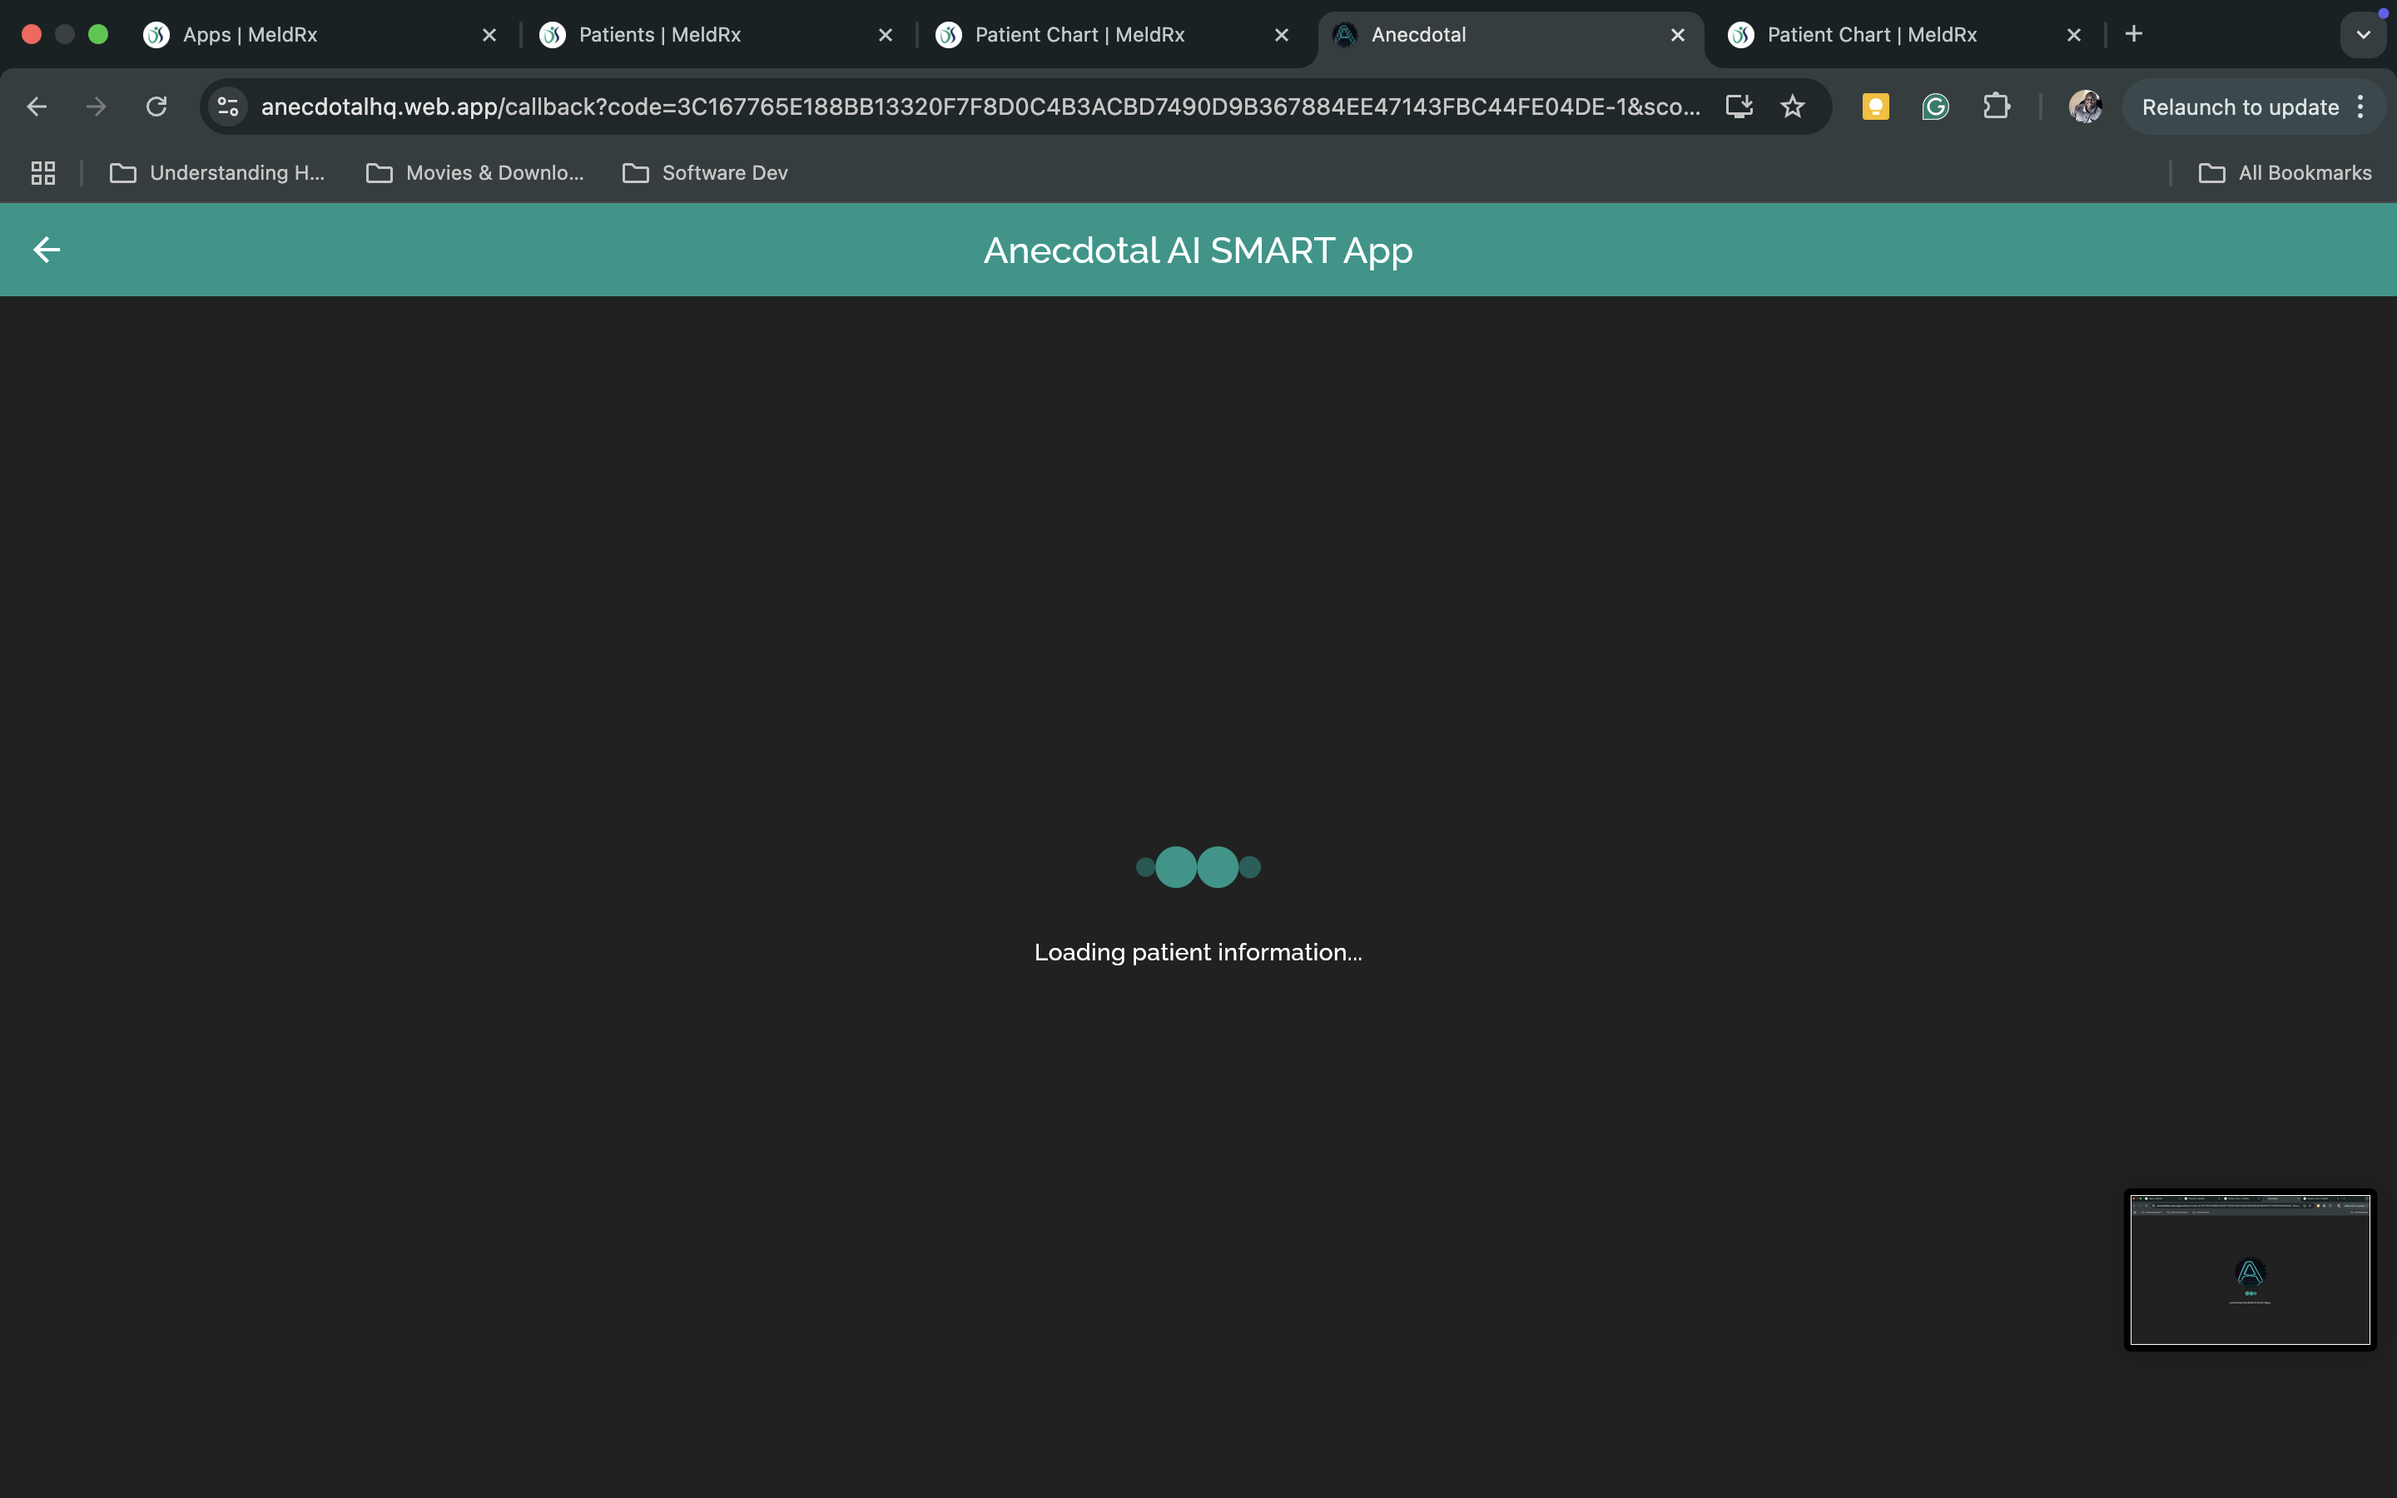
Task: Open the Software Dev bookmarks folder
Action: click(705, 173)
